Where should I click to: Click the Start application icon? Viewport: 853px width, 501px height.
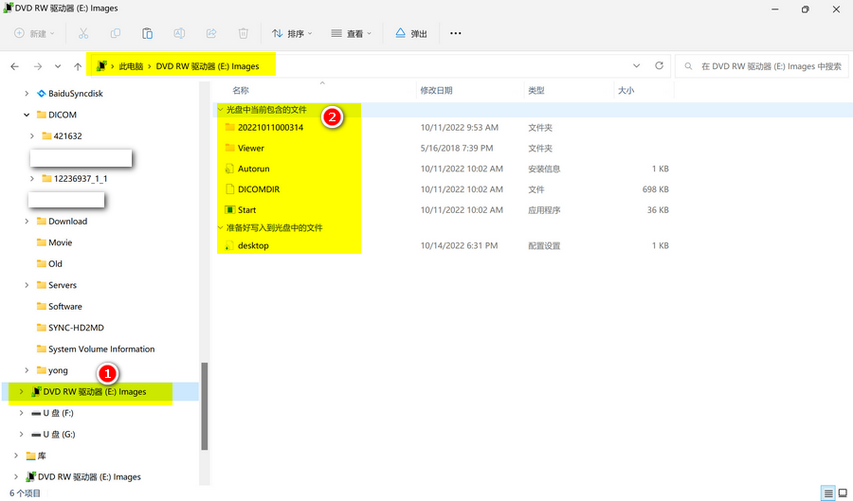tap(229, 209)
